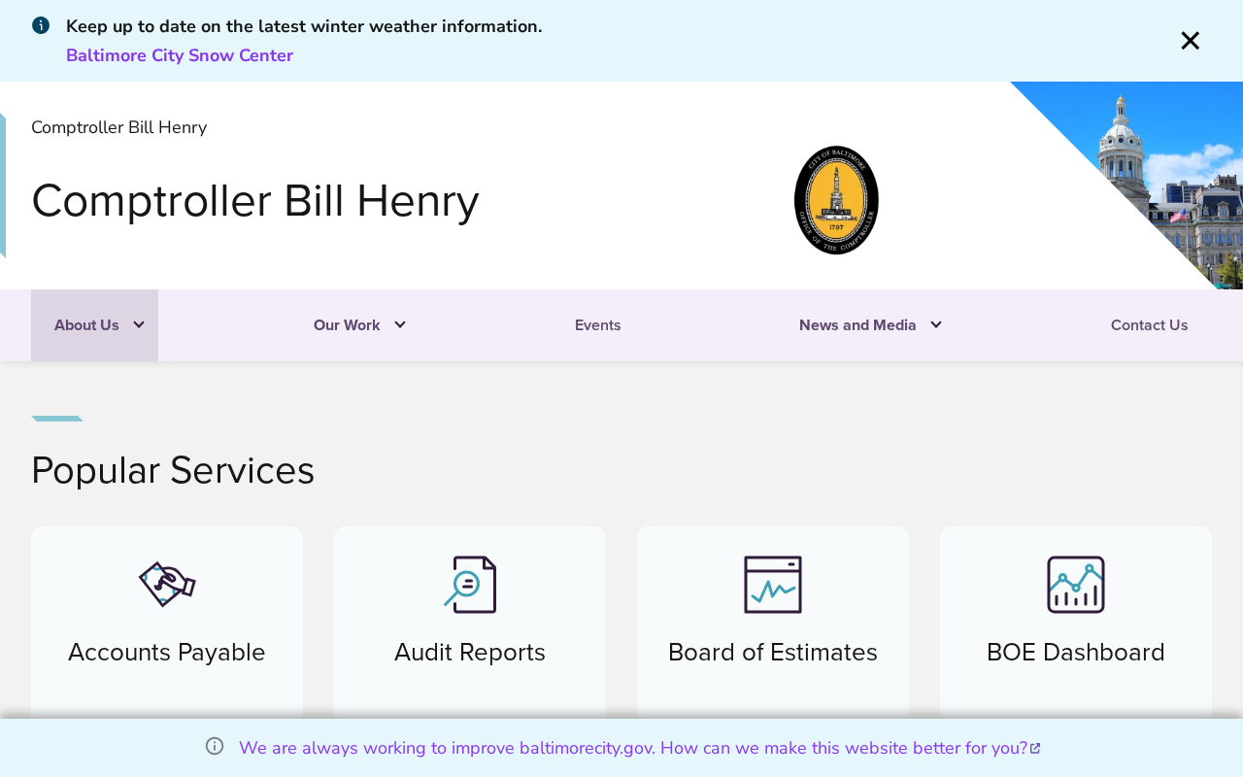1243x777 pixels.
Task: Click the Comptroller Bill Henry breadcrumb
Action: coord(118,127)
